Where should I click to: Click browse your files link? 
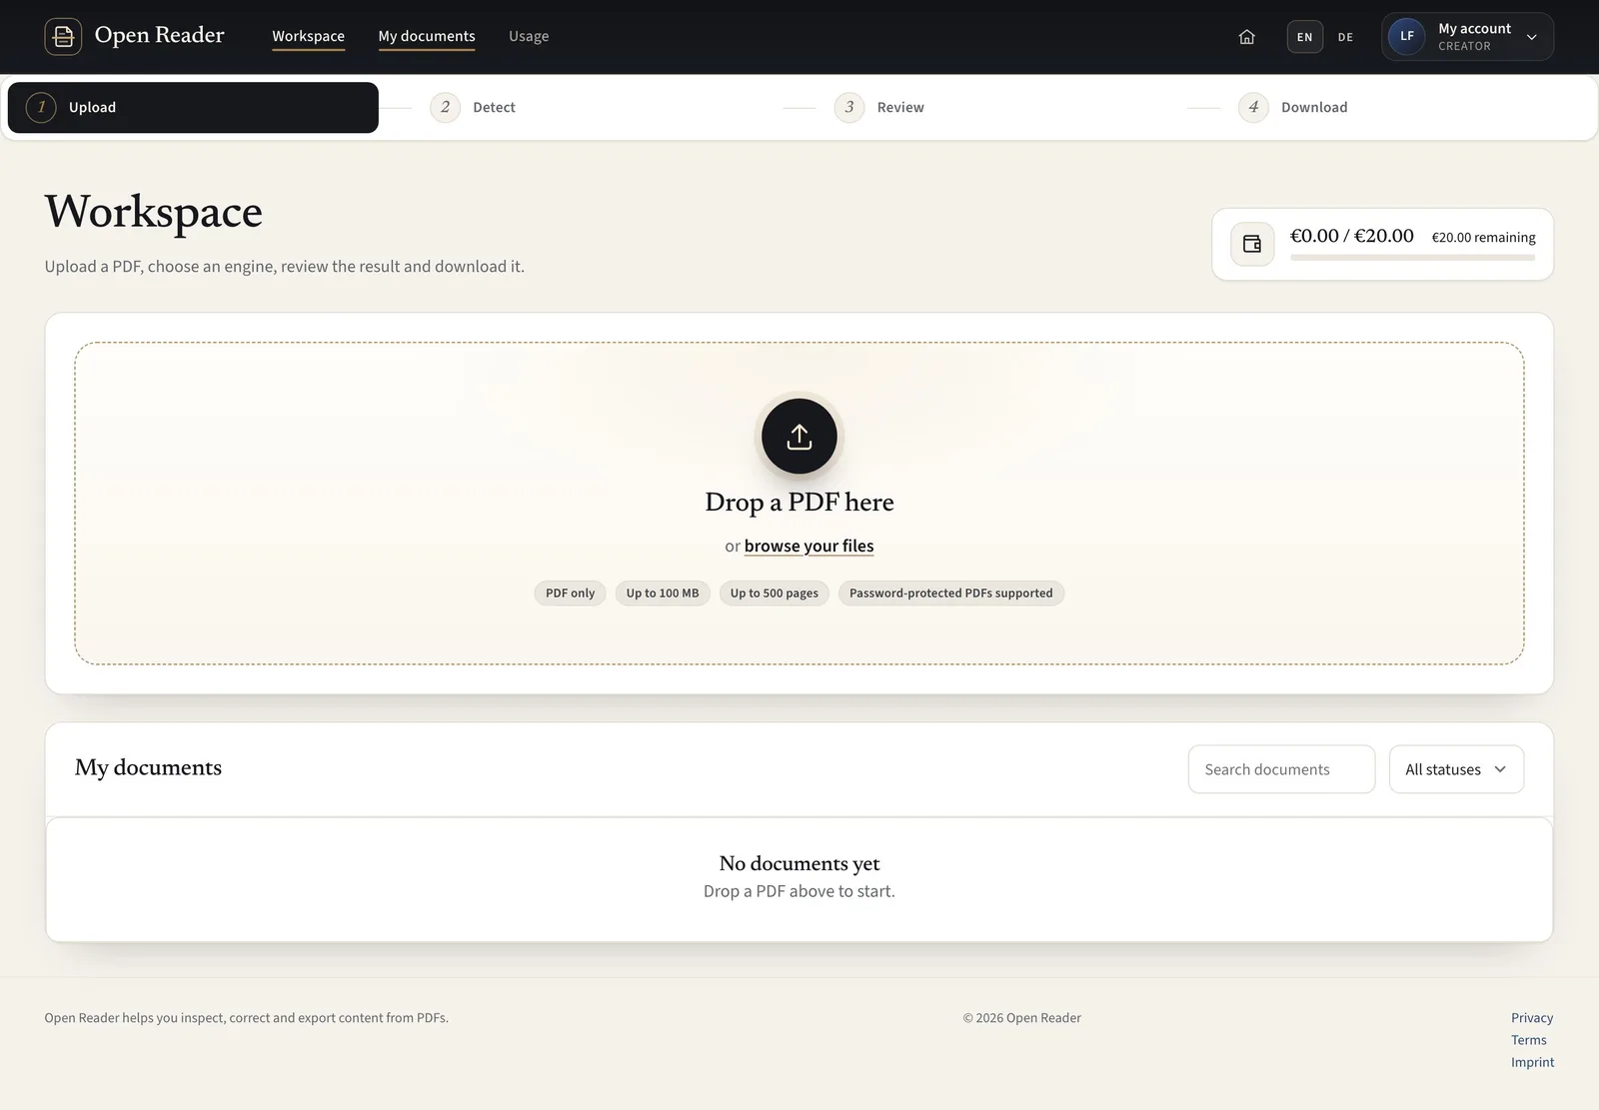808,546
